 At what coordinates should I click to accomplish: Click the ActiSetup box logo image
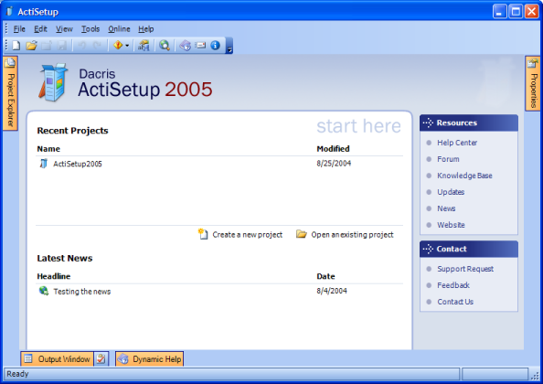pos(53,82)
